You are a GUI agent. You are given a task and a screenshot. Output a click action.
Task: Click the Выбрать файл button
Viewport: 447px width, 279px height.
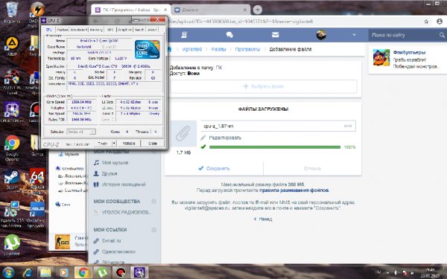click(264, 86)
